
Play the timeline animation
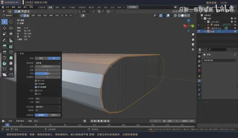[x=102, y=121]
